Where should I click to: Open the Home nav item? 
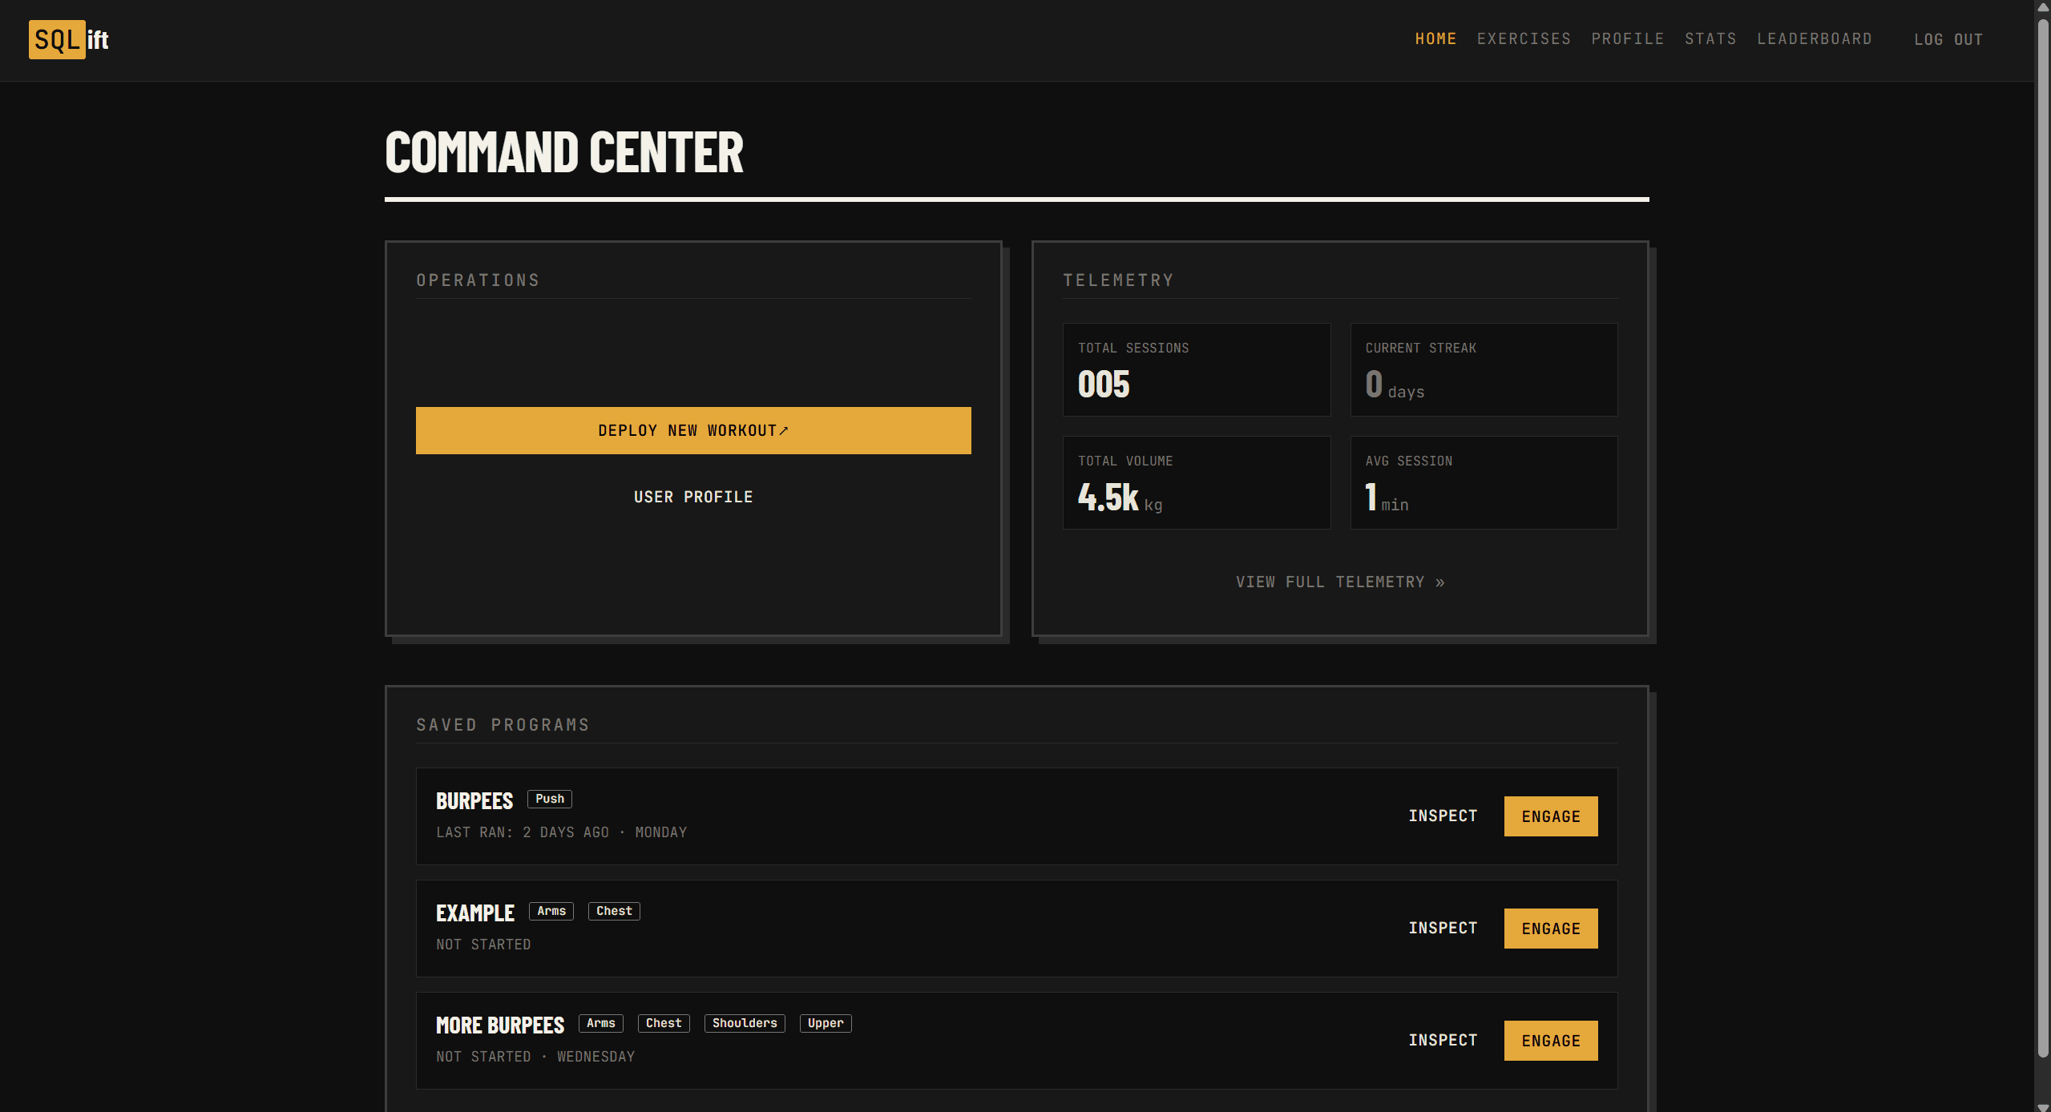point(1435,38)
